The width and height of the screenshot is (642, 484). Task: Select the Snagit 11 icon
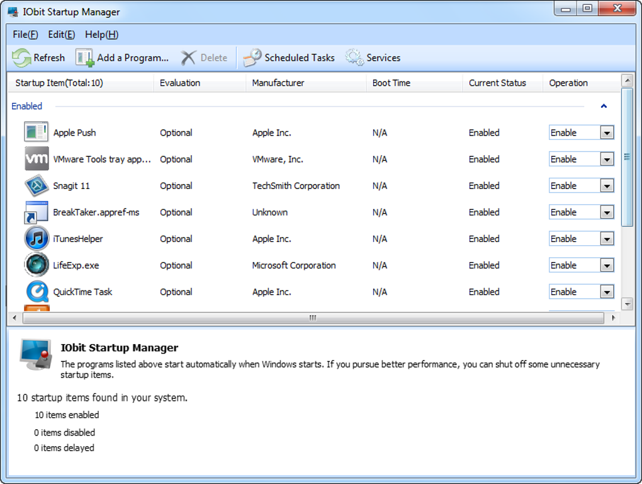[x=37, y=185]
